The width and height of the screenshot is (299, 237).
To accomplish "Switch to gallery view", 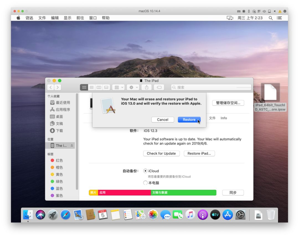I will click(x=106, y=87).
